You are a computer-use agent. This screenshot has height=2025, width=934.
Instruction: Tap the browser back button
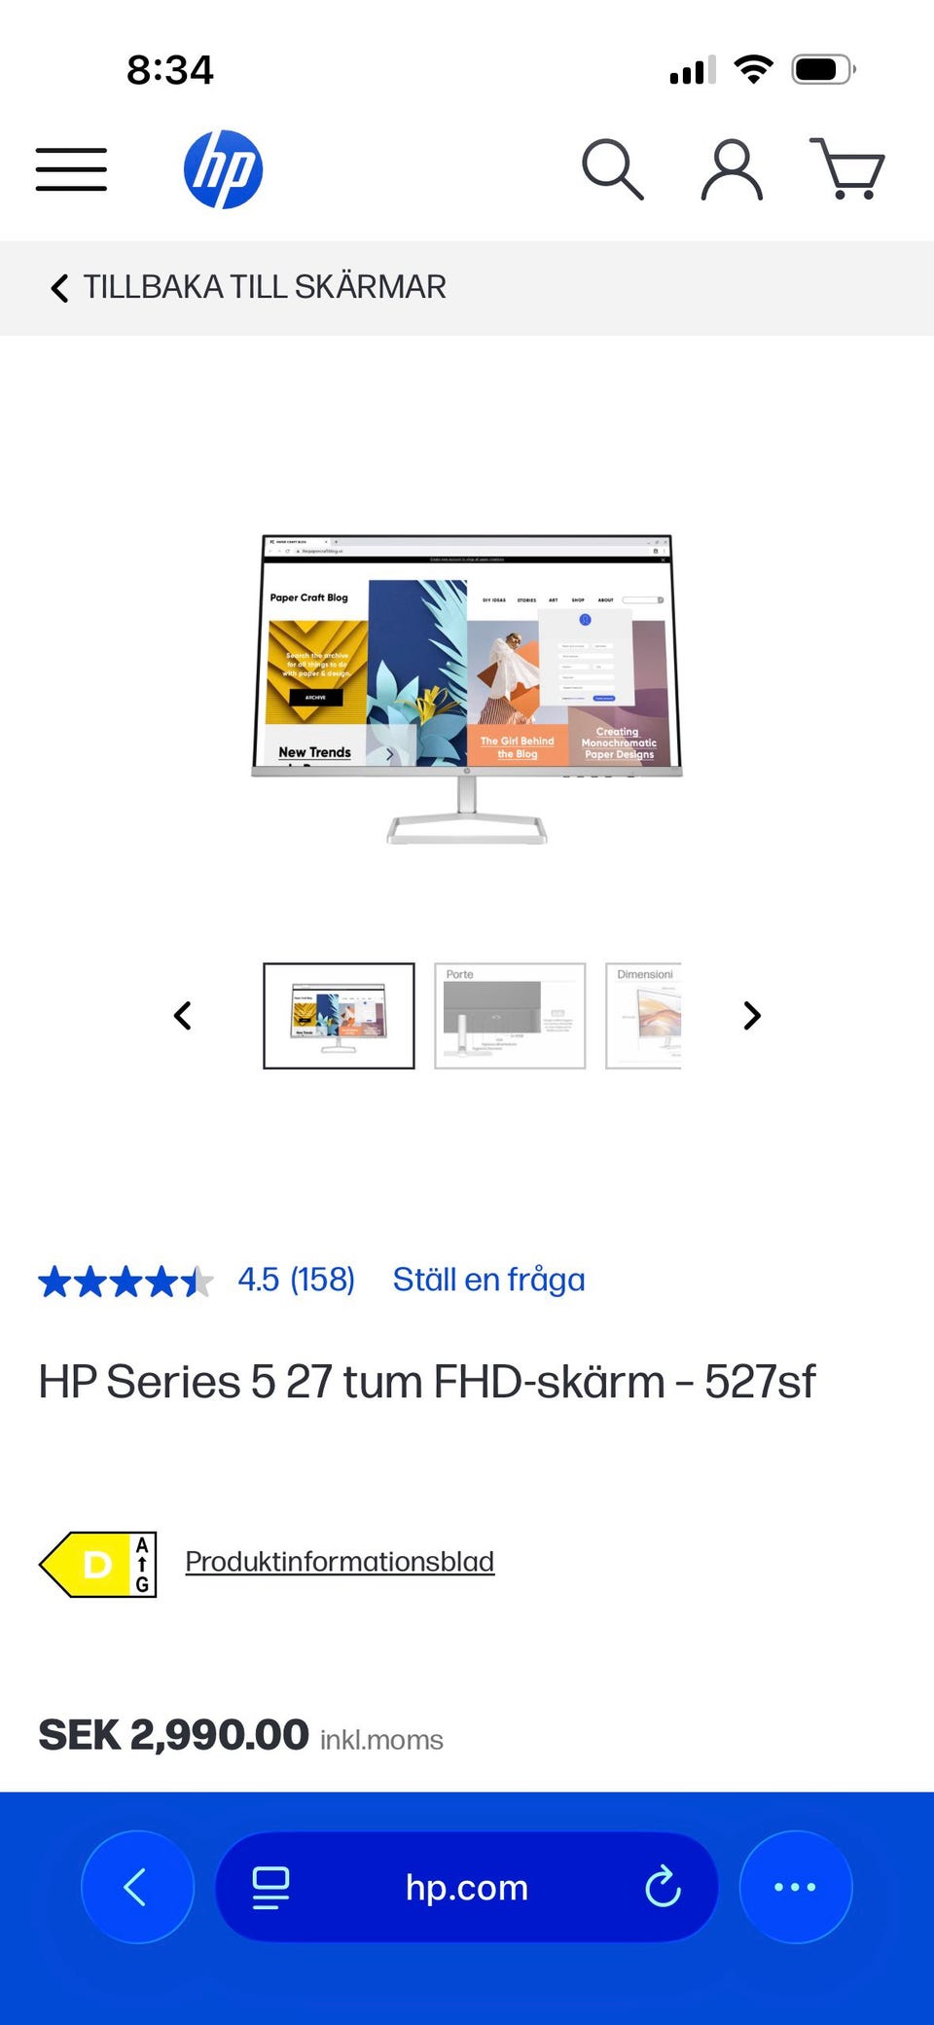(x=137, y=1887)
